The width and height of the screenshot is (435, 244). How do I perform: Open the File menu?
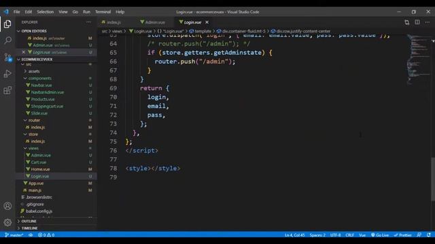pos(16,12)
